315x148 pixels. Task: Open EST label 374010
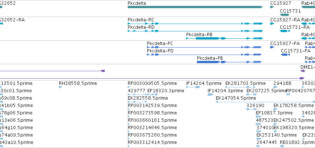(265, 128)
